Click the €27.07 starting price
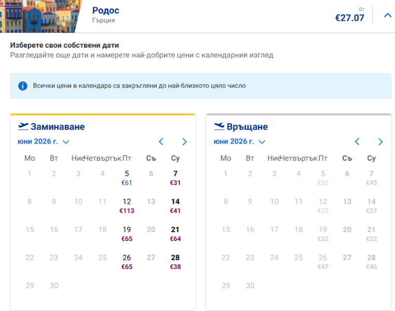This screenshot has width=395, height=311. [x=350, y=18]
